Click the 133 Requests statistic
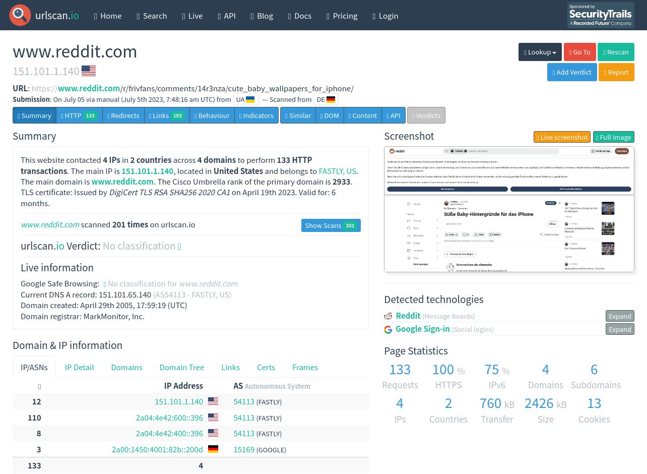Image resolution: width=647 pixels, height=474 pixels. (400, 376)
